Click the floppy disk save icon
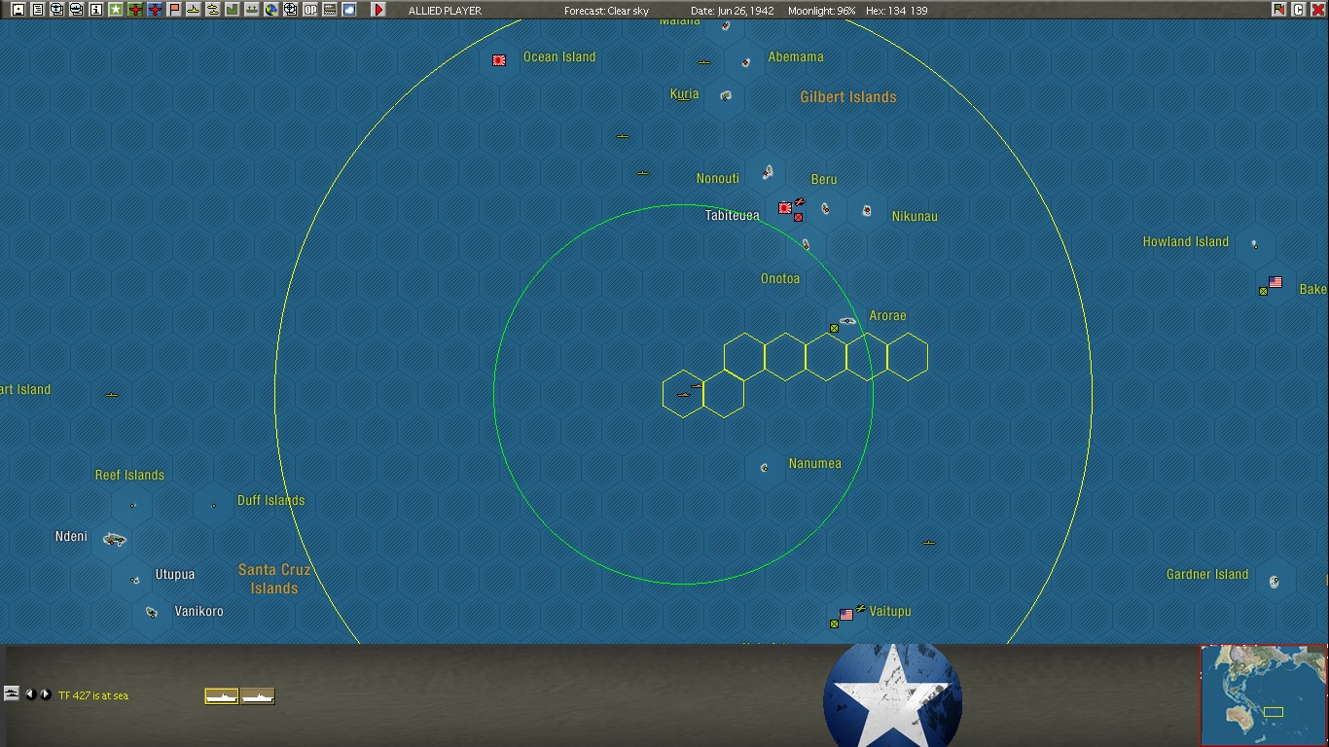1329x747 pixels. [x=18, y=10]
